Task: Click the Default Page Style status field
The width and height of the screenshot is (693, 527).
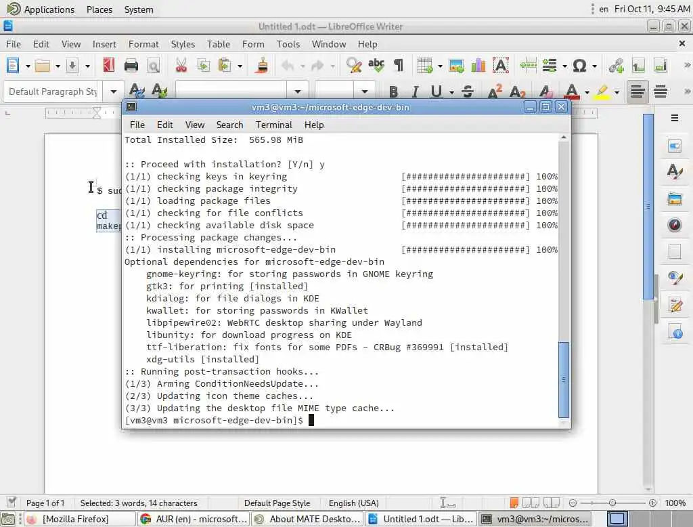Action: [x=277, y=503]
